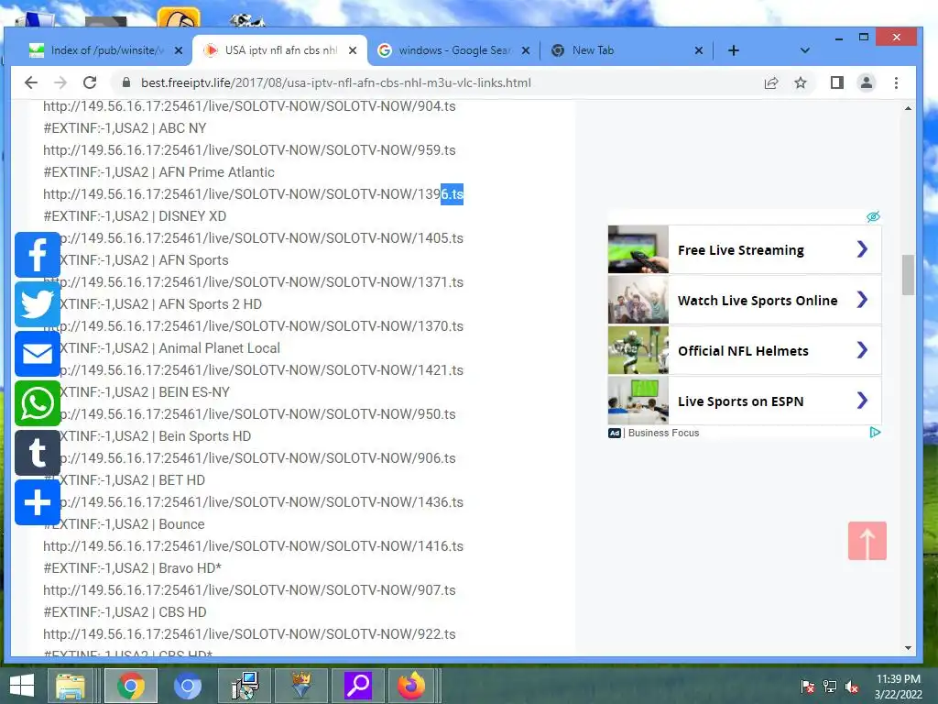
Task: Open Official NFL Helmets chevron
Action: 862,349
